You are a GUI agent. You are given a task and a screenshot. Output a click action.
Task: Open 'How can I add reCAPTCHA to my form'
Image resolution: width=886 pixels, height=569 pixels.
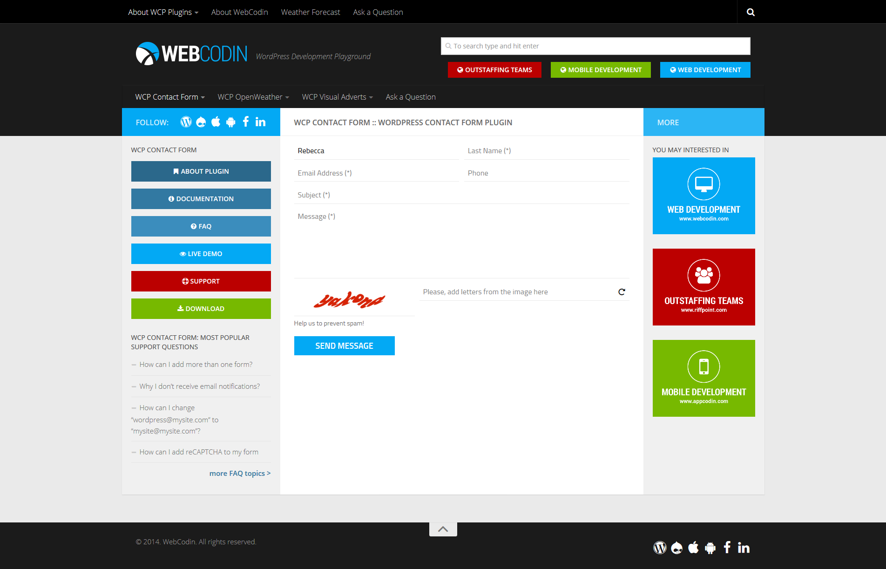[x=199, y=452]
